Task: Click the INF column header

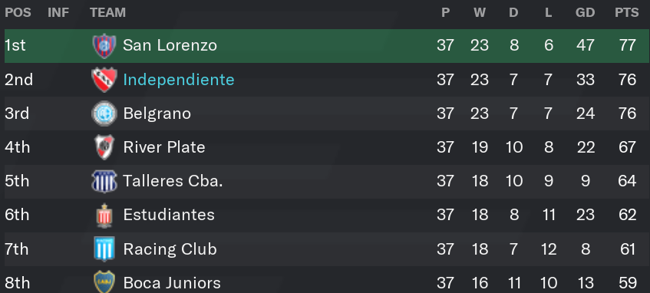Action: click(x=58, y=12)
